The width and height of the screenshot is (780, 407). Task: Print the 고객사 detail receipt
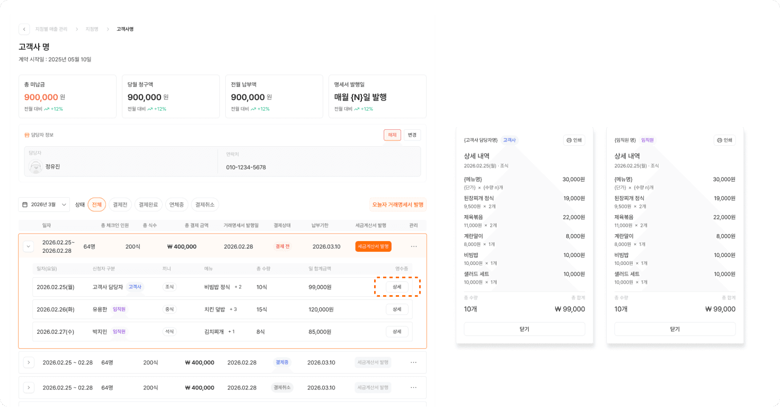(x=574, y=140)
